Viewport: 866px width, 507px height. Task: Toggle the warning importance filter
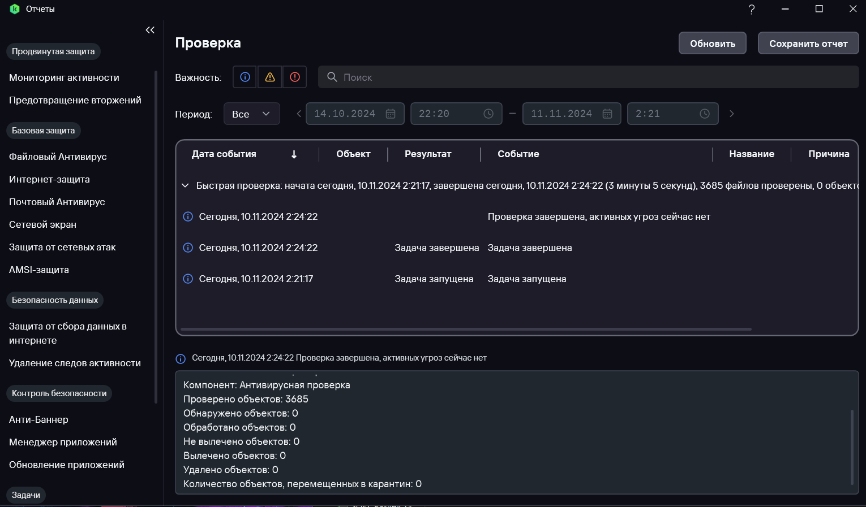(x=270, y=77)
